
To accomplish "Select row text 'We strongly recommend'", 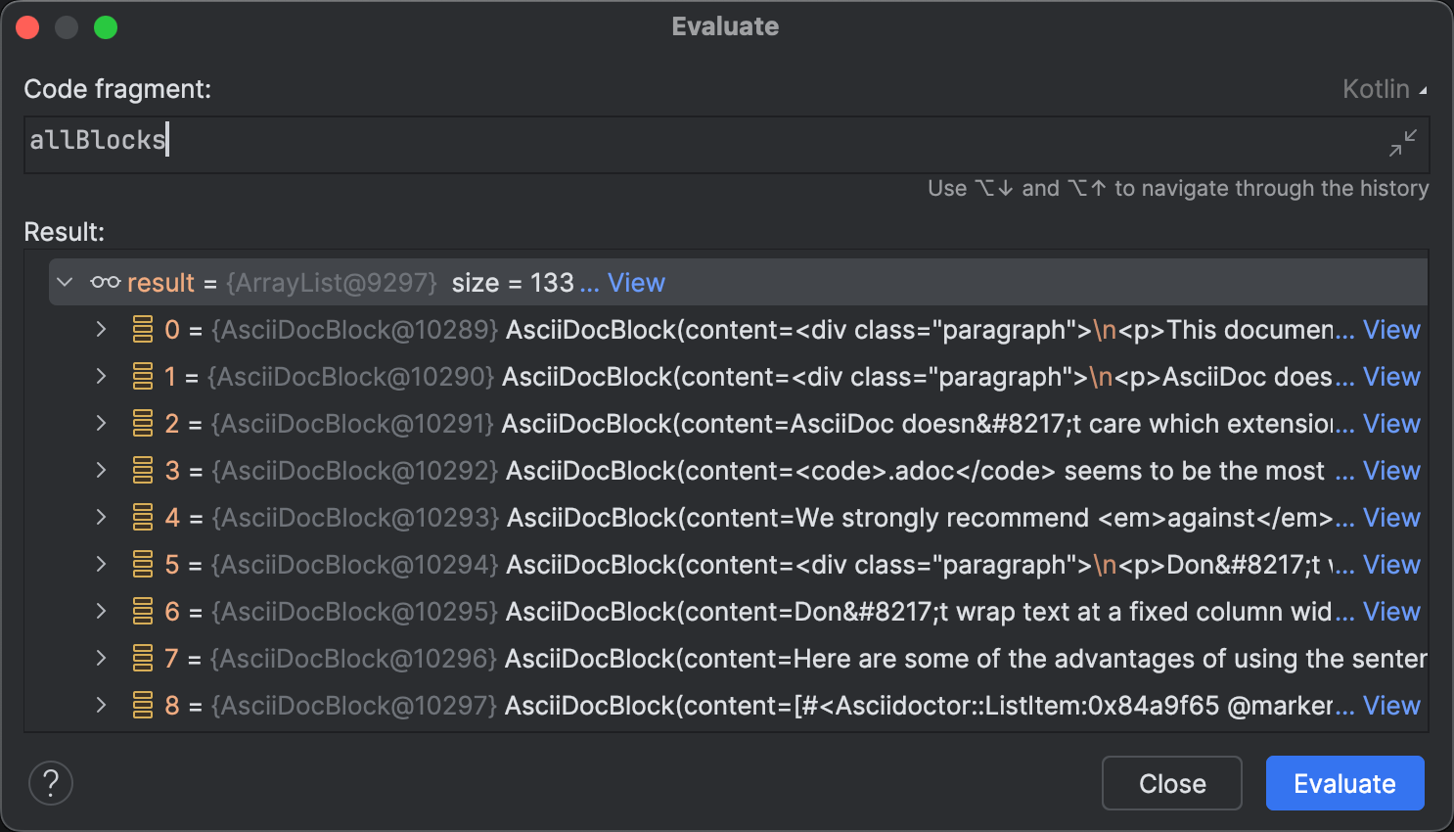I will pyautogui.click(x=942, y=518).
